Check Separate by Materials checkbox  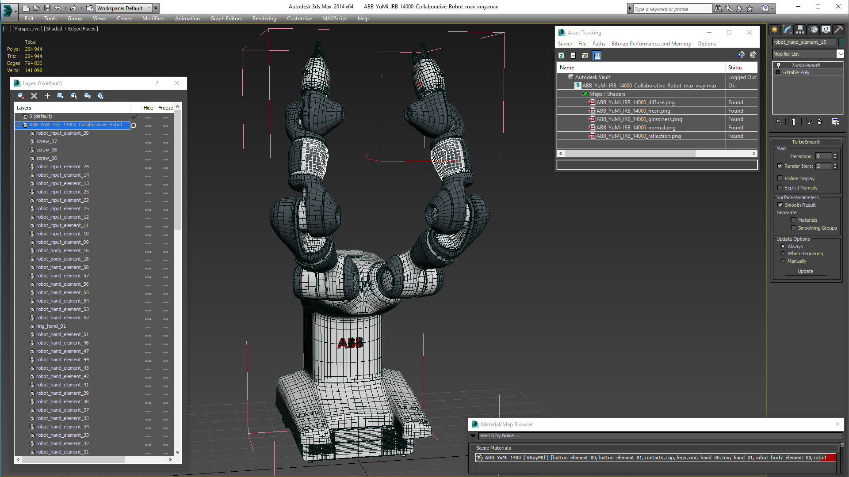pyautogui.click(x=793, y=220)
